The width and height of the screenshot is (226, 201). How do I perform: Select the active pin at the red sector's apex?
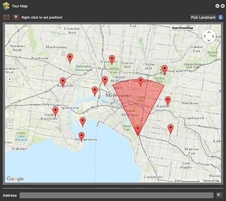click(x=138, y=130)
